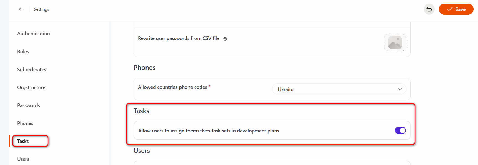The image size is (478, 165).
Task: Click the back arrow icon
Action: (x=21, y=9)
